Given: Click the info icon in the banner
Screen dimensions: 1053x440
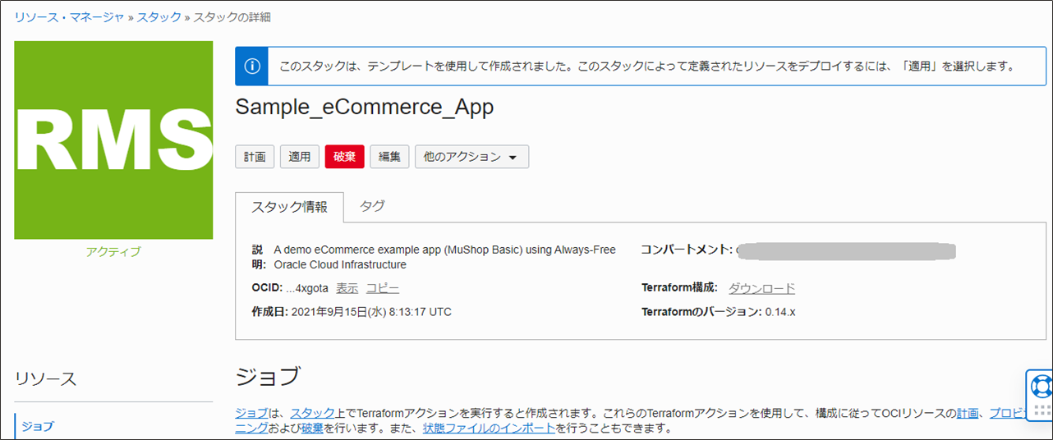Looking at the screenshot, I should click(x=252, y=66).
